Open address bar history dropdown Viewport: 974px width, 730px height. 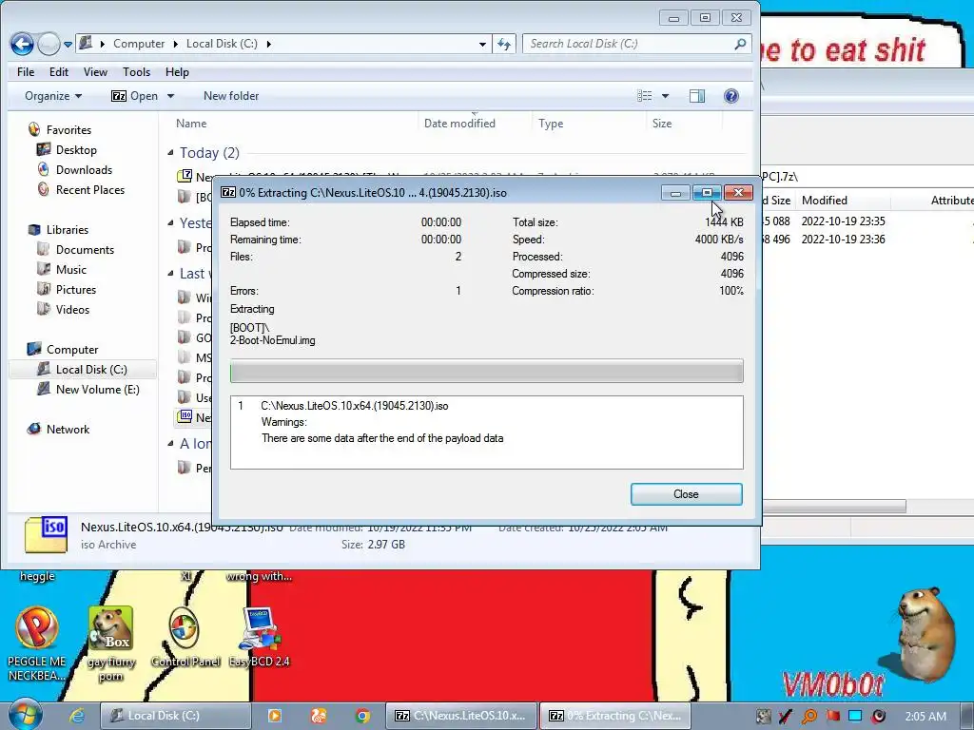tap(482, 44)
